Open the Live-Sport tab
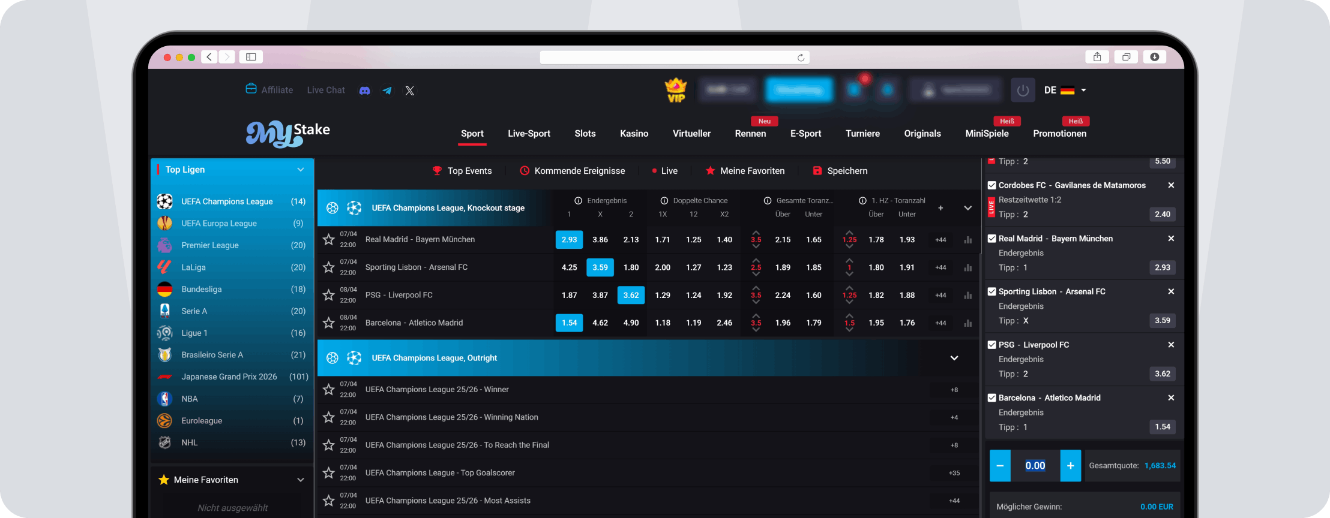Screen dimensions: 1330x518 point(529,134)
